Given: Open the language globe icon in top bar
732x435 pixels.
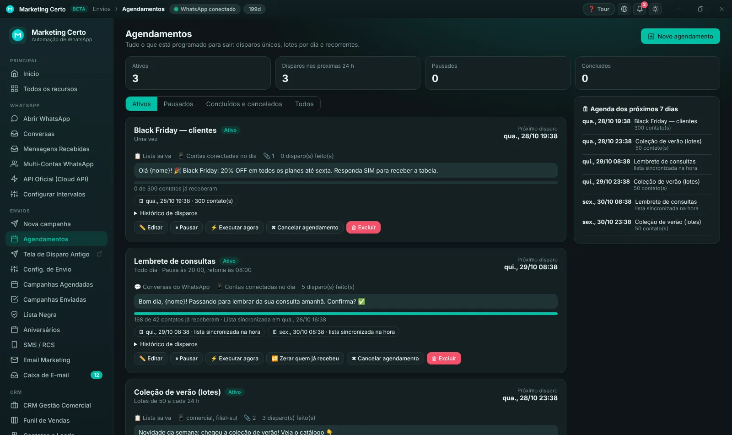Looking at the screenshot, I should tap(624, 9).
